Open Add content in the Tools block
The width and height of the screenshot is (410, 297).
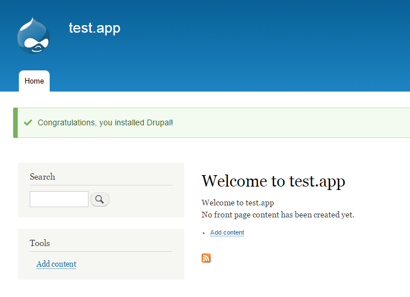pos(56,264)
